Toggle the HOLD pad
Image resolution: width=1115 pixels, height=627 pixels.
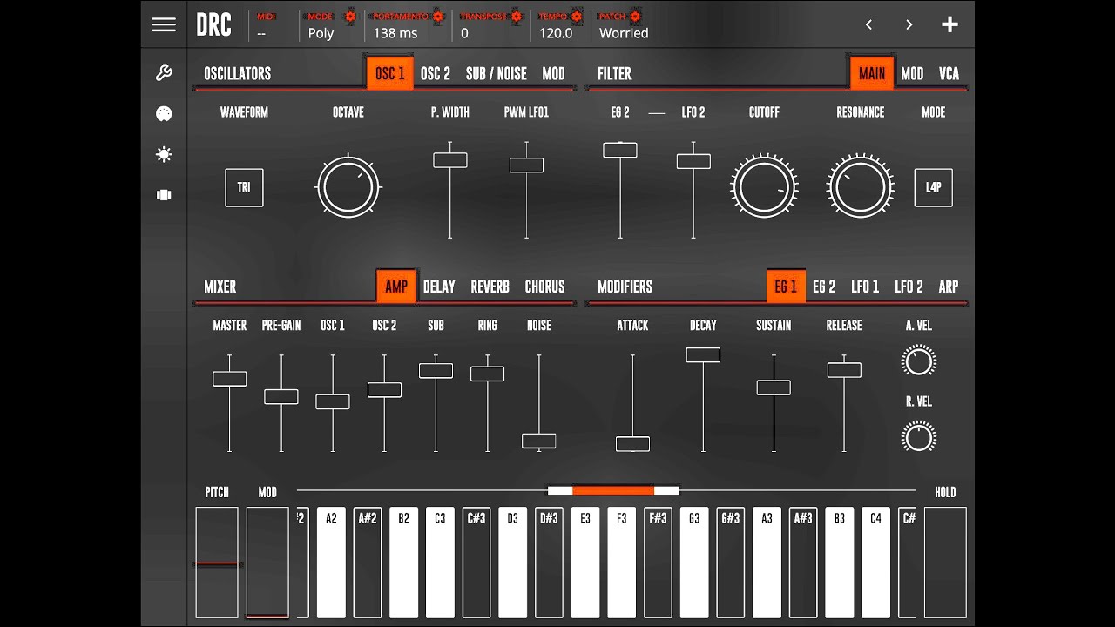point(945,563)
